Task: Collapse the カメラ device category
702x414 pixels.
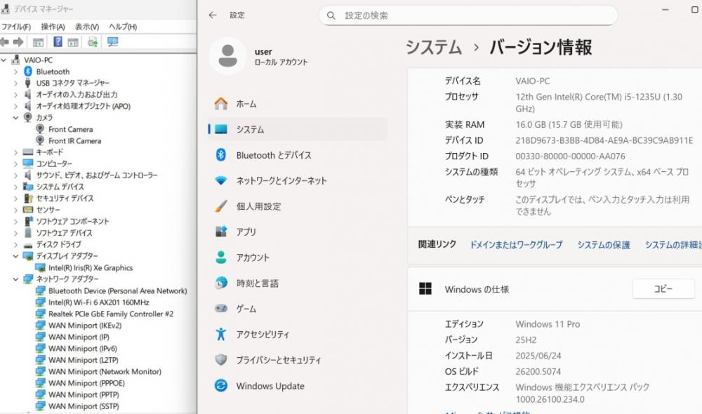Action: (x=15, y=118)
